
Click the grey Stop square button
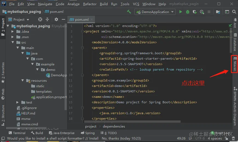click(x=209, y=12)
